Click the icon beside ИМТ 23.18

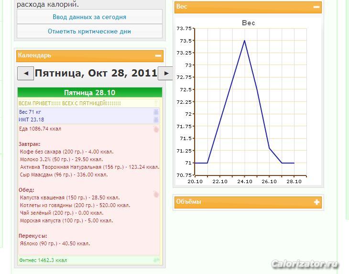(x=156, y=120)
